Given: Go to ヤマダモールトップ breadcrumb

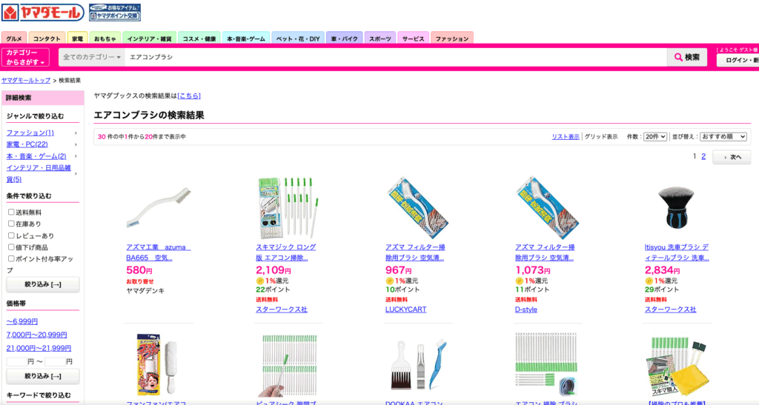Looking at the screenshot, I should click(x=26, y=80).
